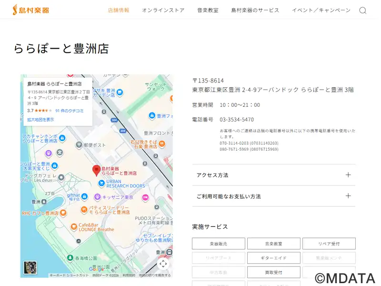Click the 楽器販売 service button
381x286 pixels.
point(218,244)
